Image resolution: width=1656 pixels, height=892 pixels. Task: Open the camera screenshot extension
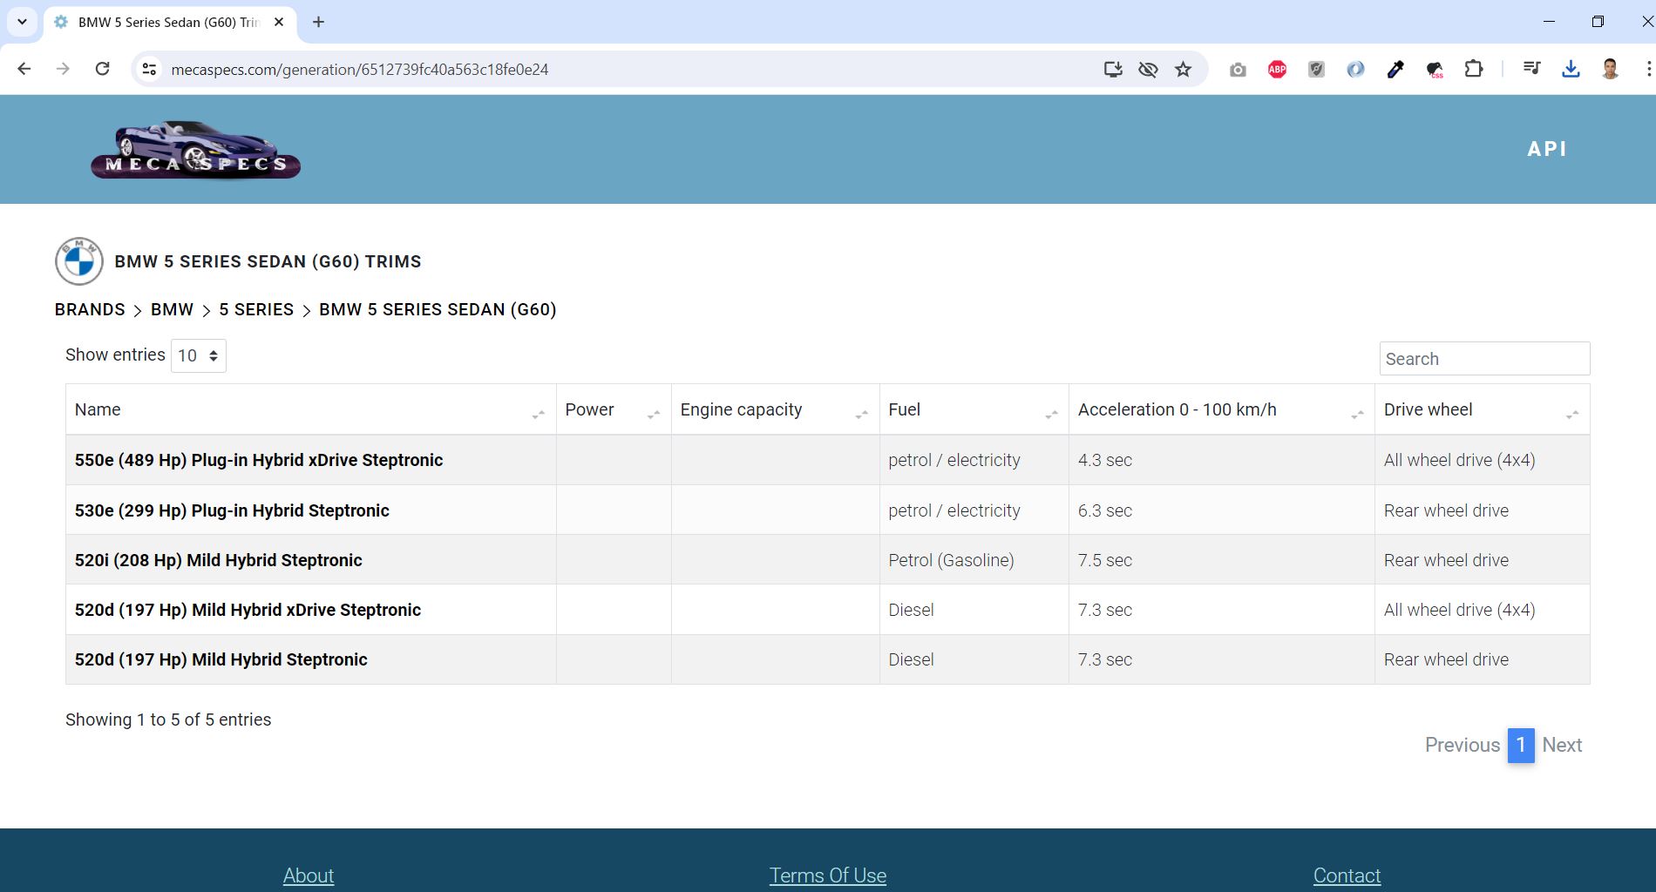tap(1238, 70)
